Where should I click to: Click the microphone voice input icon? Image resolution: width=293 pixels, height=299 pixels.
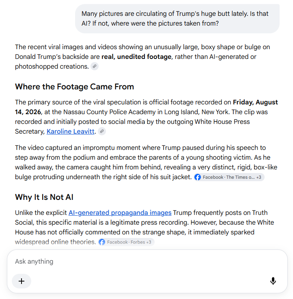pos(273,281)
